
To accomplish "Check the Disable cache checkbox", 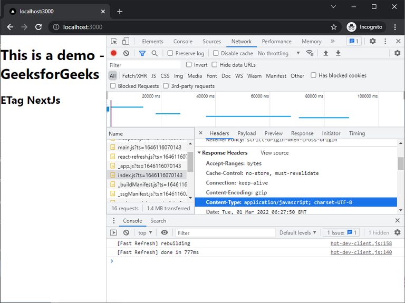I will coord(216,53).
